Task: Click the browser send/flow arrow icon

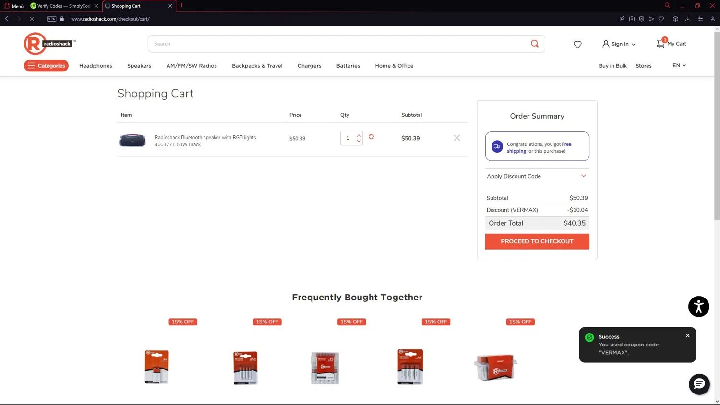Action: pyautogui.click(x=651, y=19)
